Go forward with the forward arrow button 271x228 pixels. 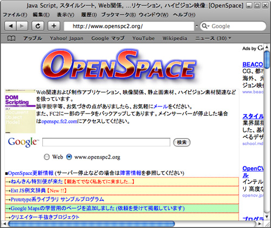pyautogui.click(x=22, y=26)
